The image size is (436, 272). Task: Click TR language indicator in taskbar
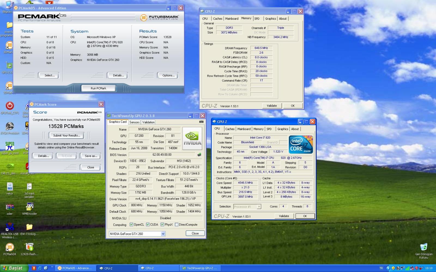click(381, 268)
